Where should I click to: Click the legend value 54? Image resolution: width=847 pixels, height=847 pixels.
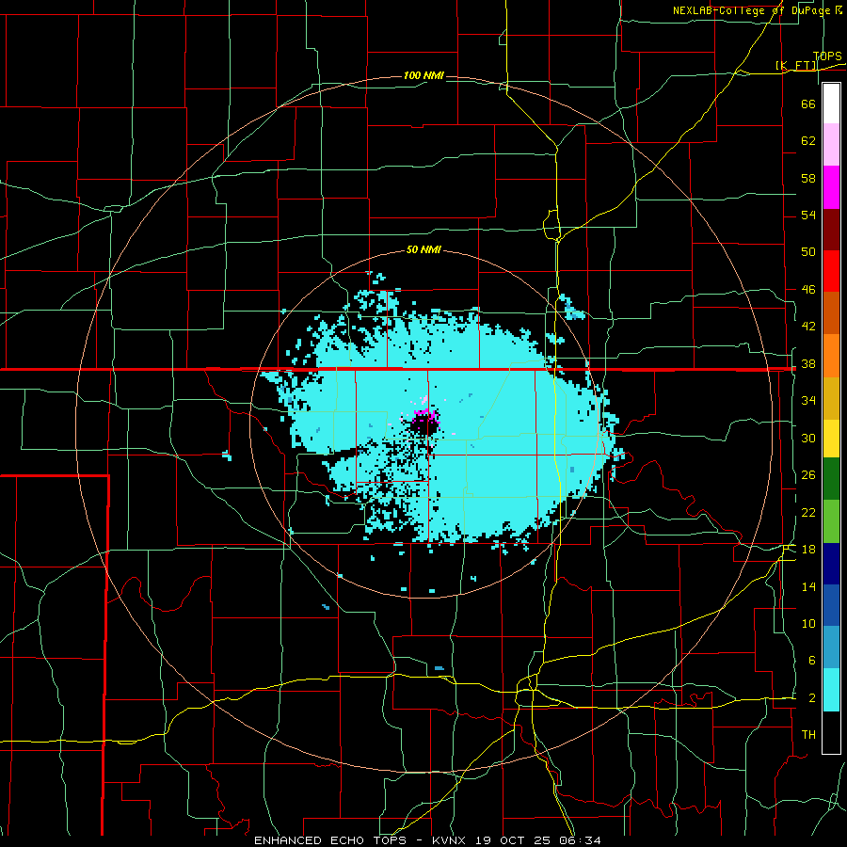click(808, 215)
